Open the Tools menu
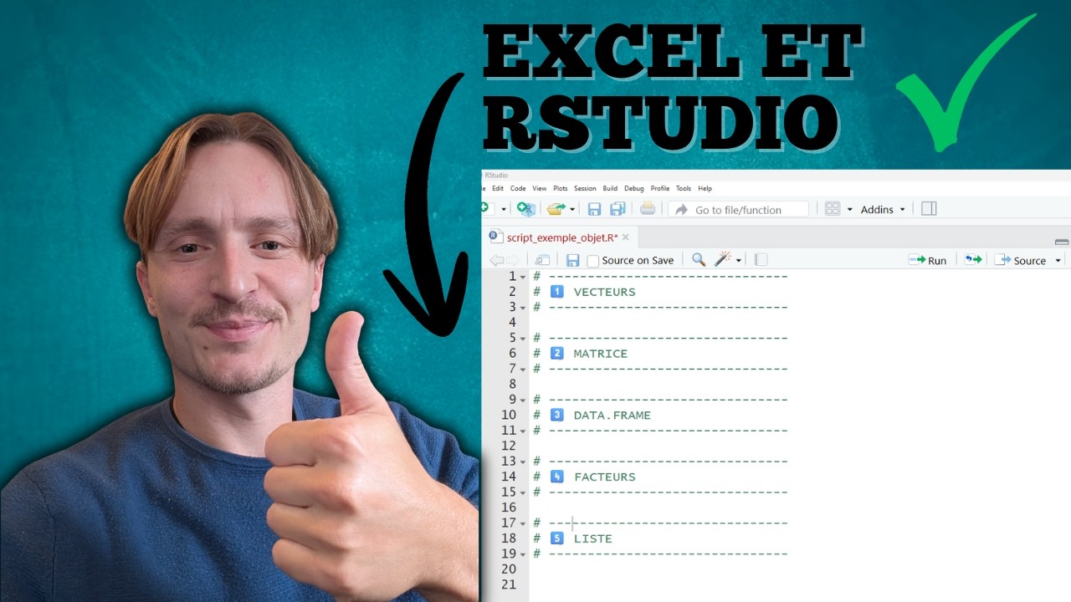Screen dimensions: 1071x602 pos(684,189)
